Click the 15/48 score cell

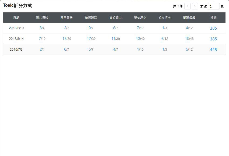coord(189,39)
